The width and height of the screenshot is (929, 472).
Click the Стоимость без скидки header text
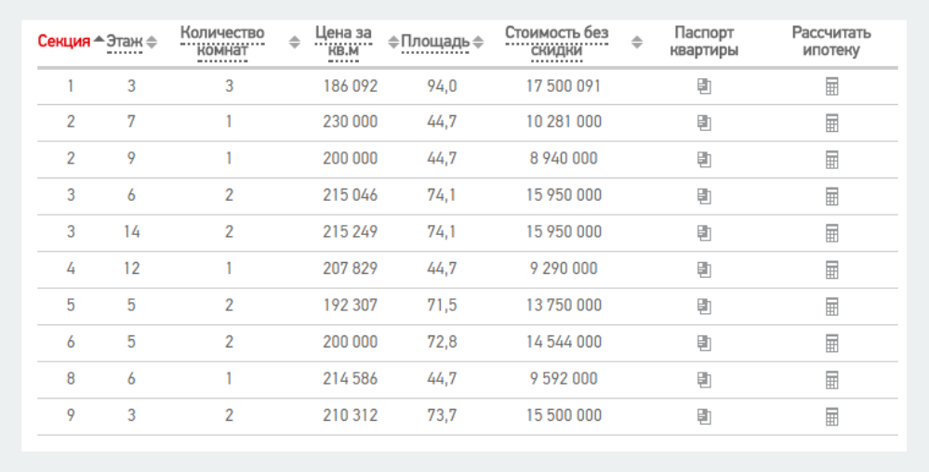[556, 42]
